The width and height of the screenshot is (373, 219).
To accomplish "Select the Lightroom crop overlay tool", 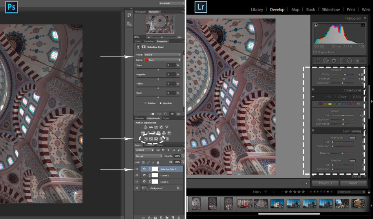I will point(316,60).
